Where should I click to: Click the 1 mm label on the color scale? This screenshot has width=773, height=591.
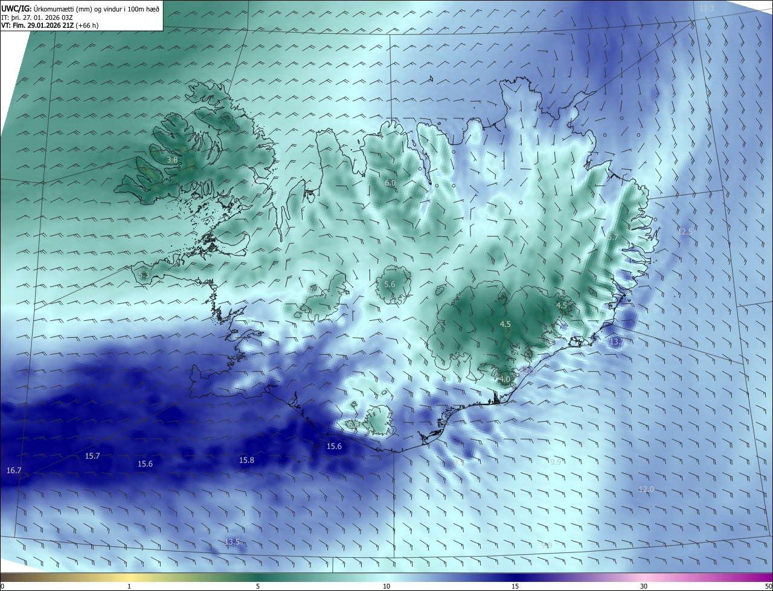click(x=129, y=586)
